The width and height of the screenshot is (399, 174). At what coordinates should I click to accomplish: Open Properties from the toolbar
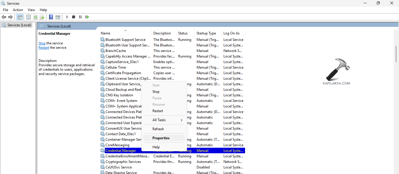point(28,17)
